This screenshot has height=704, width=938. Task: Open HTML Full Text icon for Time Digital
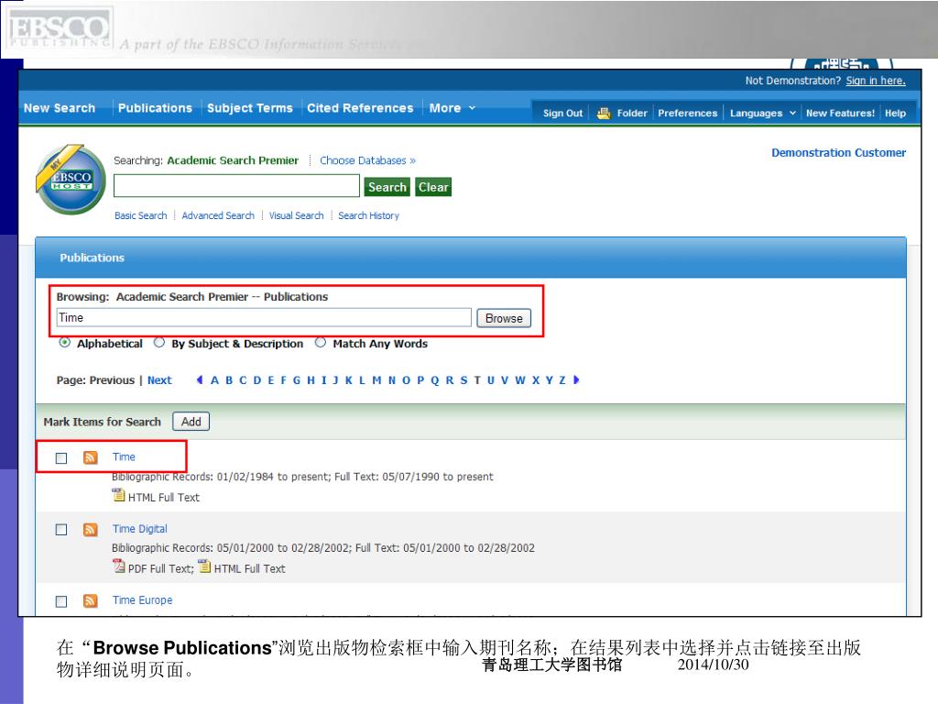tap(204, 566)
